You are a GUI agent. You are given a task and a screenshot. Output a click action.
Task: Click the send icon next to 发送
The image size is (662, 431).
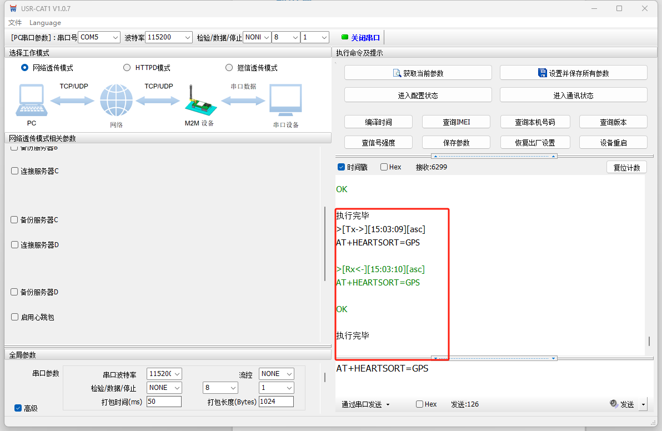[614, 404]
